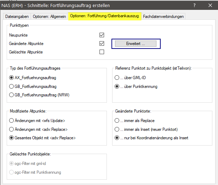Image resolution: width=218 pixels, height=185 pixels.
Task: Choose Gesamtes Objekt mit <adv:Replace>
Action: coord(12,138)
